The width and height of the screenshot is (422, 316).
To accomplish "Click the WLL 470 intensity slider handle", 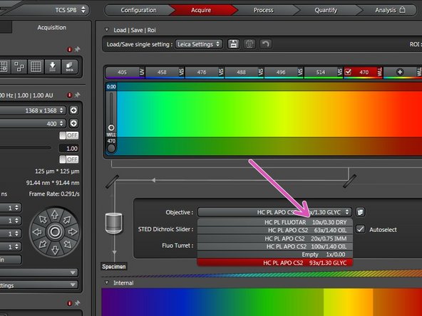I will point(111,127).
